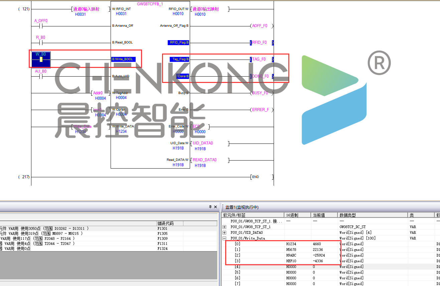Select the AU_B0 contact
This screenshot has height=286, width=440.
[41, 76]
